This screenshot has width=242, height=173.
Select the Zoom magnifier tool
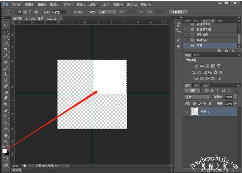pyautogui.click(x=6, y=141)
